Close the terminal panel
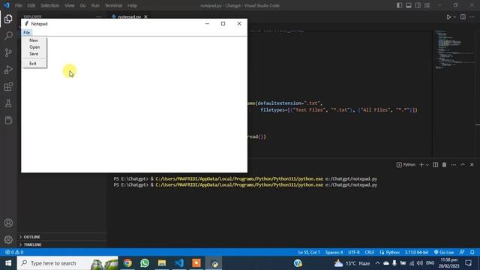This screenshot has height=270, width=480. point(472,165)
